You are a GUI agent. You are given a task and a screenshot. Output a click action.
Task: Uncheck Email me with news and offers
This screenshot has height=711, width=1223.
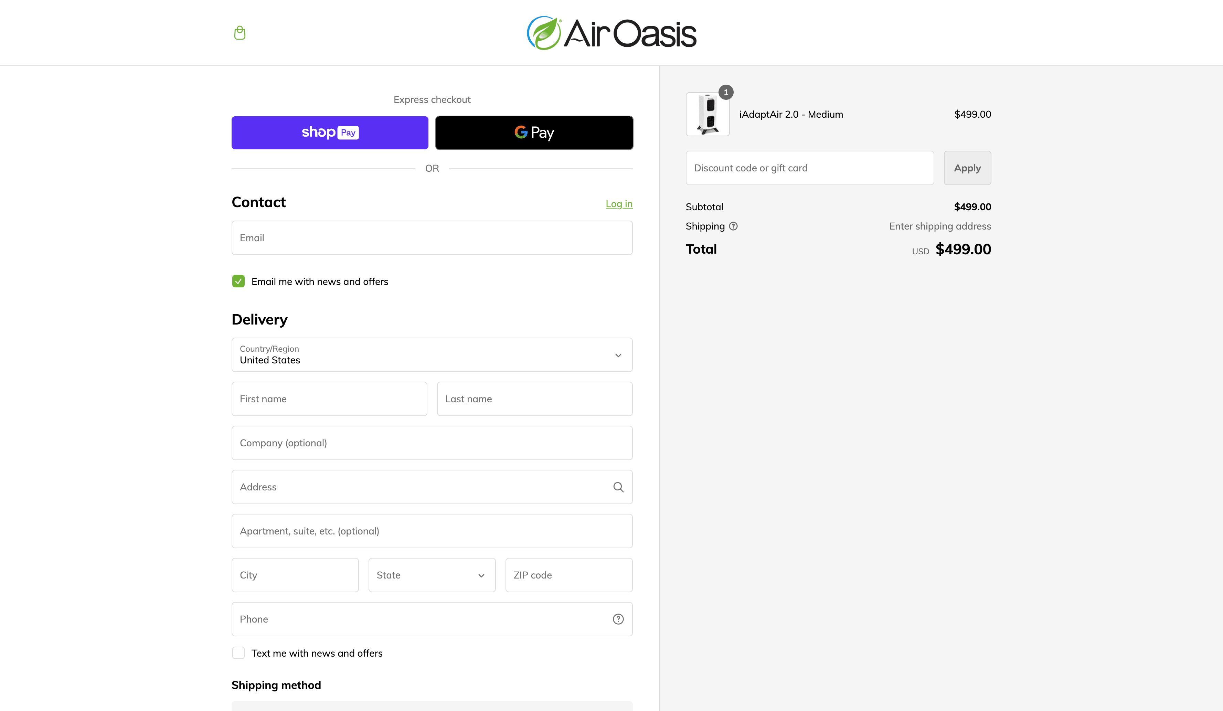pyautogui.click(x=238, y=282)
